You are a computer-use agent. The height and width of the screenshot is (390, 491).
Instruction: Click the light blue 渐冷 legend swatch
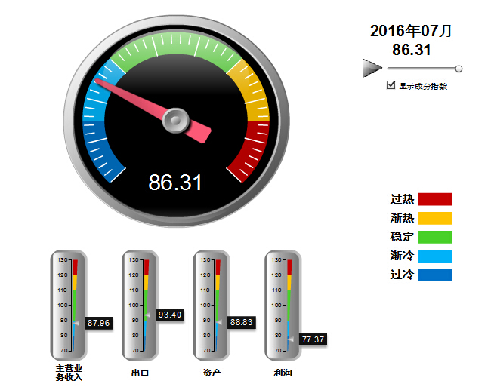click(434, 256)
